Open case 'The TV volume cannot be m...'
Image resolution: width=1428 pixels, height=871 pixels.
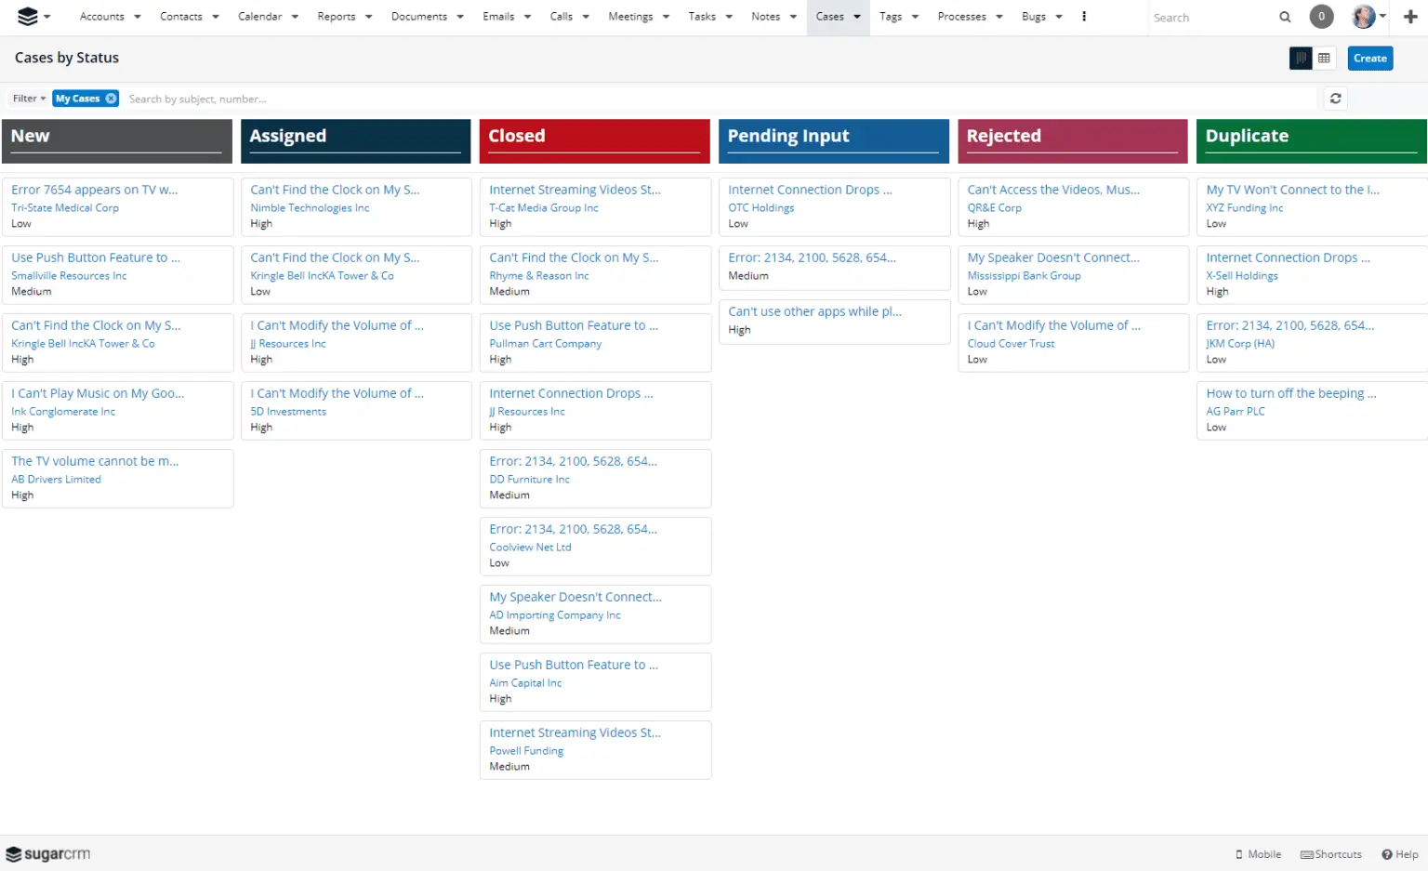click(95, 461)
